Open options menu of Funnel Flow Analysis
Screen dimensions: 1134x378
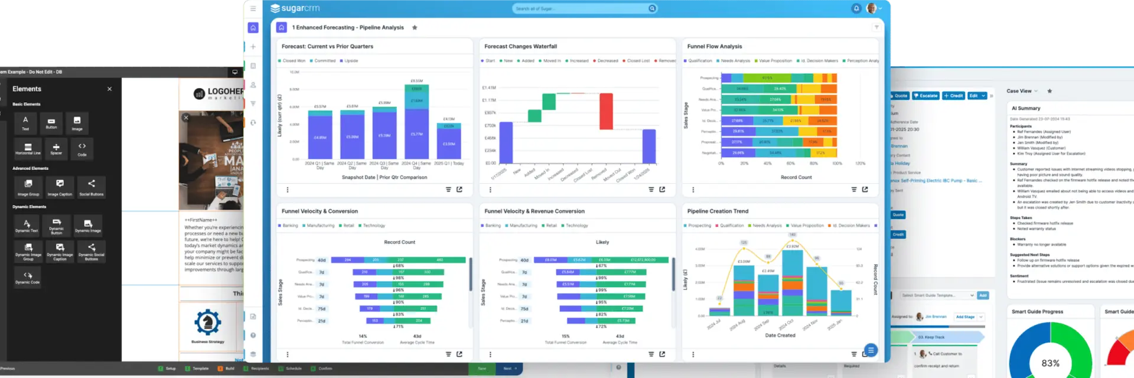pyautogui.click(x=693, y=190)
